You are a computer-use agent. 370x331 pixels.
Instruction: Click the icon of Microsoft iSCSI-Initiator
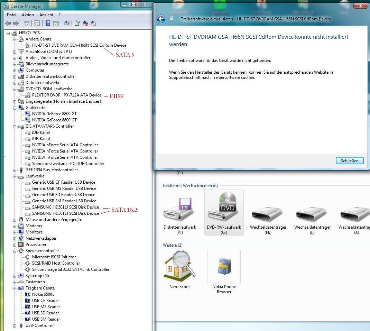pos(28,257)
